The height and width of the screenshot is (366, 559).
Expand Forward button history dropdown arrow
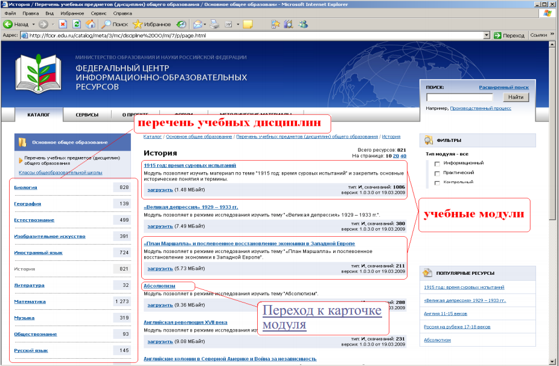[x=53, y=24]
